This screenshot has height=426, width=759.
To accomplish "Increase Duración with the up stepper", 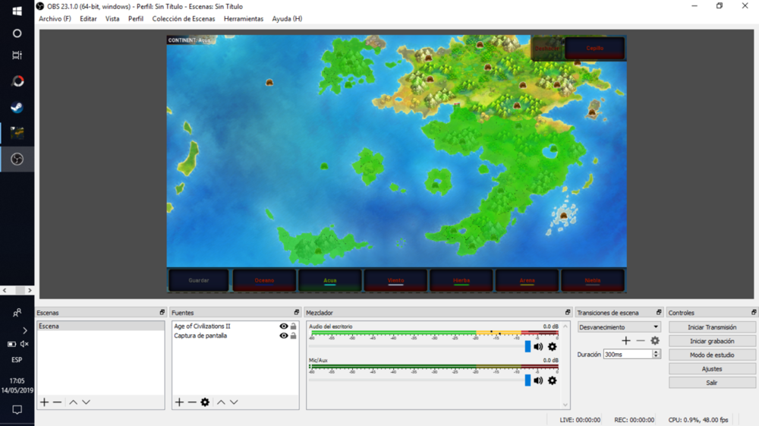I will (656, 352).
